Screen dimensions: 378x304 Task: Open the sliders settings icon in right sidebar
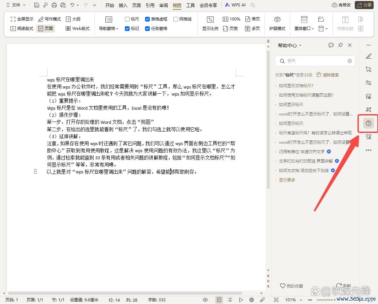pos(369,83)
